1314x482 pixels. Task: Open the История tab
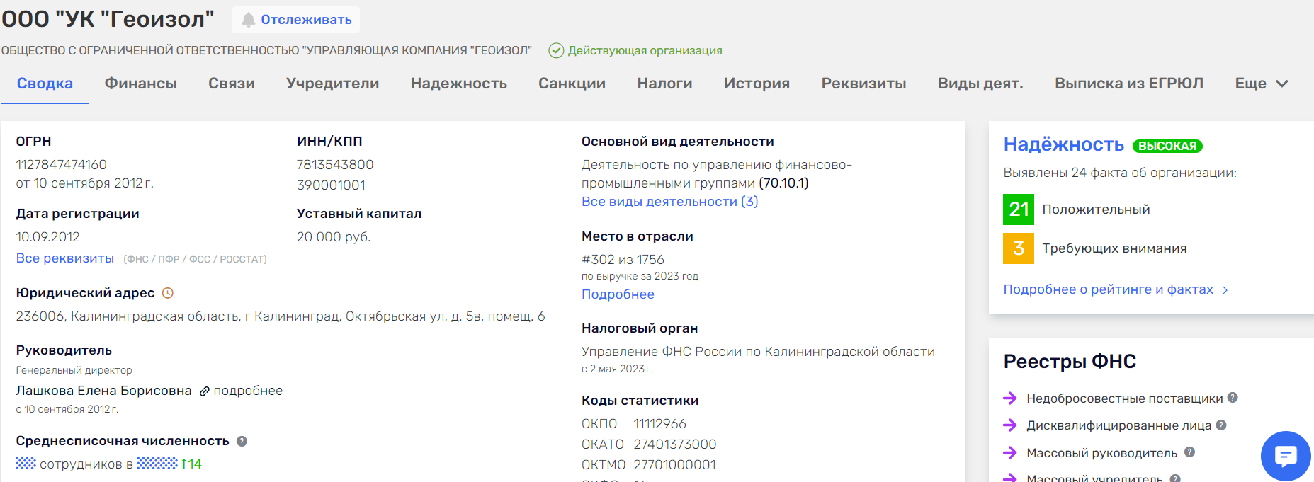[757, 84]
